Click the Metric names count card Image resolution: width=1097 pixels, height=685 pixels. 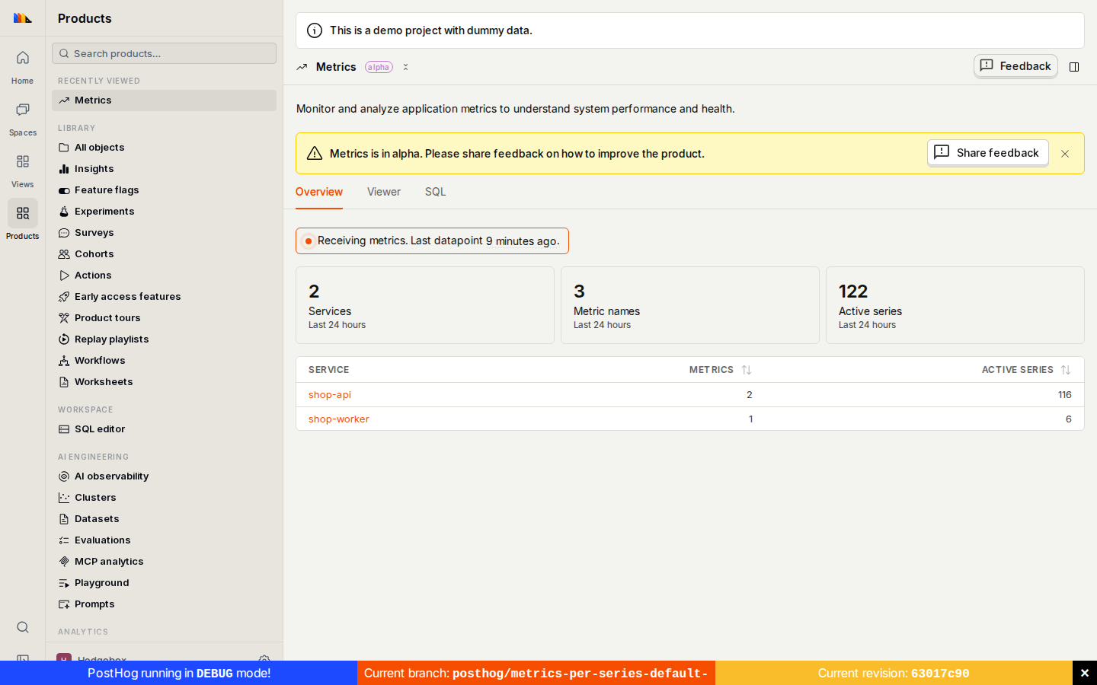(690, 305)
